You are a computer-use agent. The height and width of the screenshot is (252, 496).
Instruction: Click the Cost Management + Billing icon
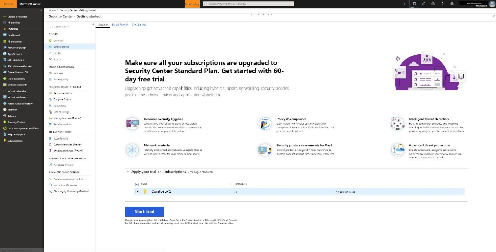(x=4, y=128)
